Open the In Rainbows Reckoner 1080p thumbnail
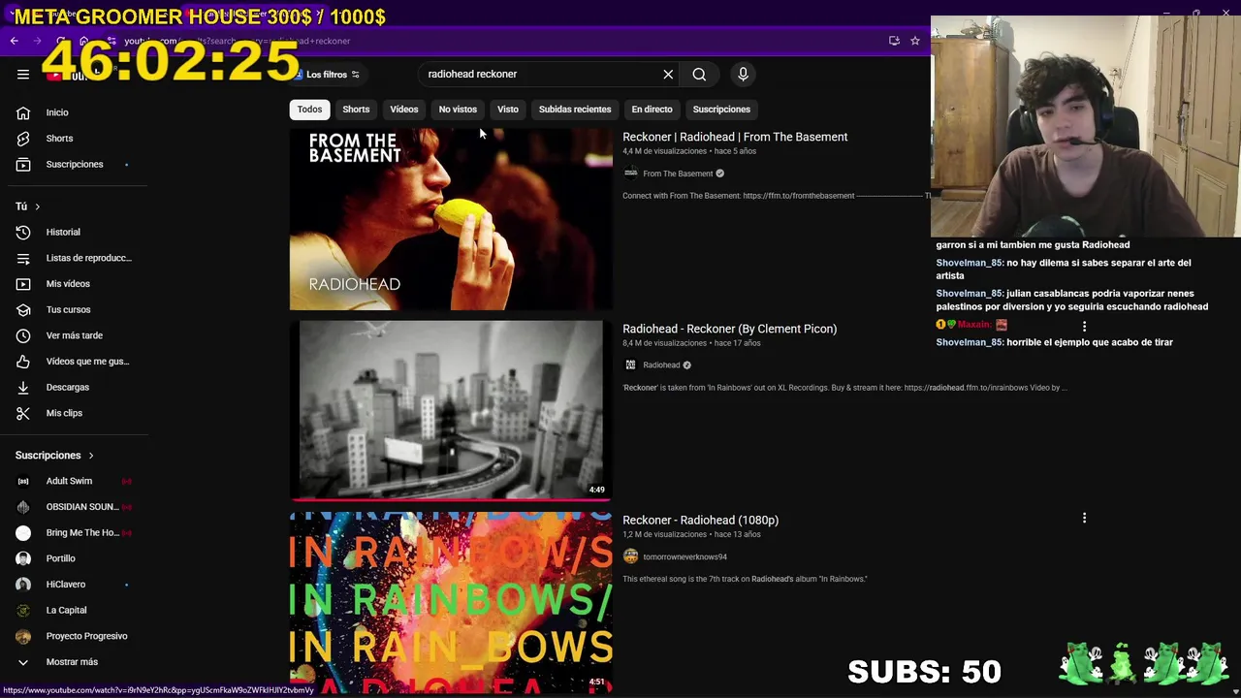 [451, 602]
